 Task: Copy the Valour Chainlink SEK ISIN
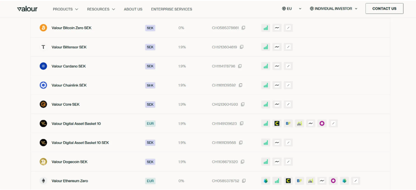pyautogui.click(x=240, y=85)
